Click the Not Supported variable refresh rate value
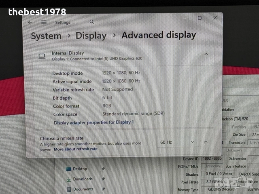259x194 pixels. pyautogui.click(x=117, y=89)
